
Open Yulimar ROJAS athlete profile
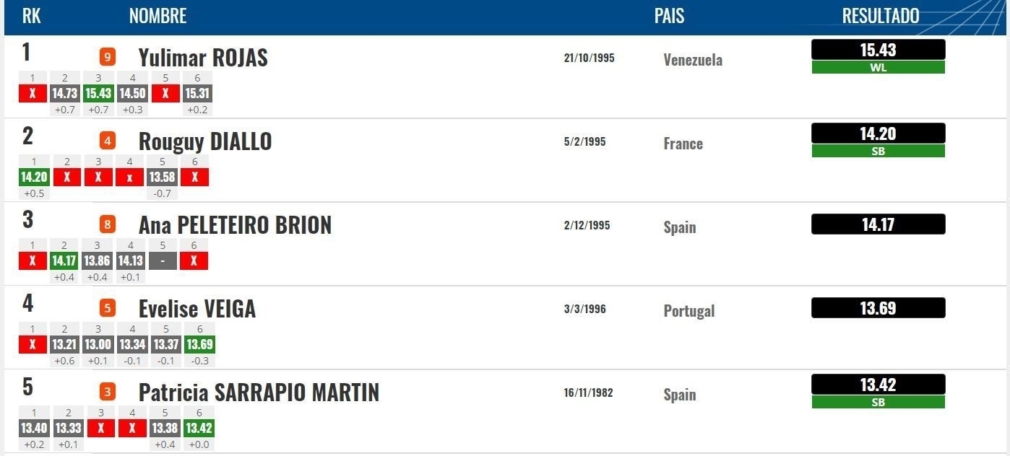[203, 58]
